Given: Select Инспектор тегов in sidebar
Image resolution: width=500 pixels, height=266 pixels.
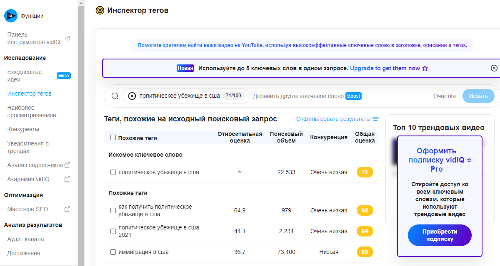Looking at the screenshot, I should point(30,94).
